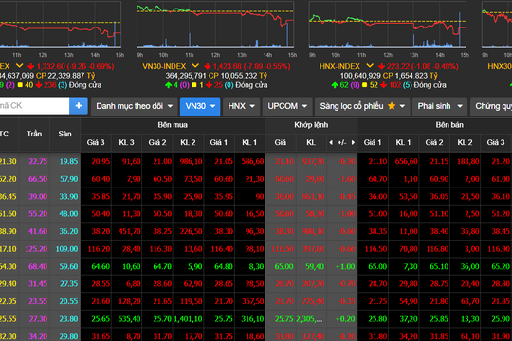This screenshot has height=341, width=512.
Task: Click the star icon in Sàng lọc cổ phiếu
Action: click(x=392, y=106)
